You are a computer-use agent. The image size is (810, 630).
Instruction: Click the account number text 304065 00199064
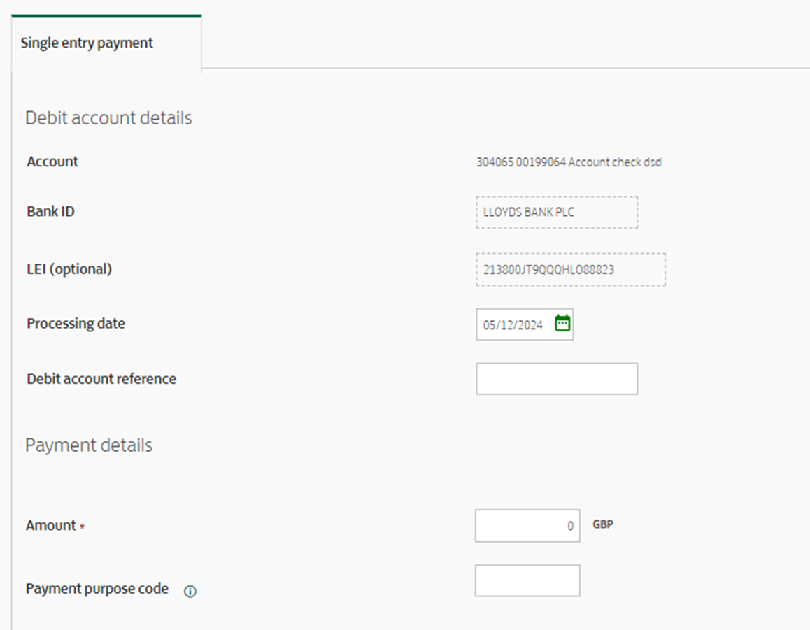pos(520,162)
